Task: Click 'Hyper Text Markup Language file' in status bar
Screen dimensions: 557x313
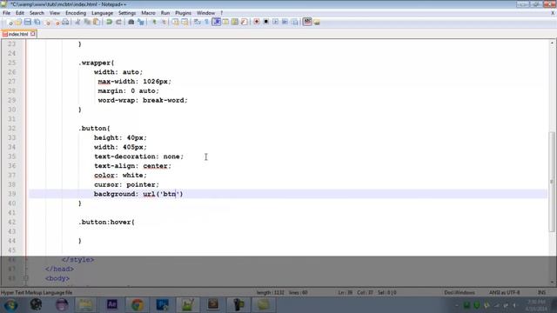Action: pyautogui.click(x=37, y=293)
